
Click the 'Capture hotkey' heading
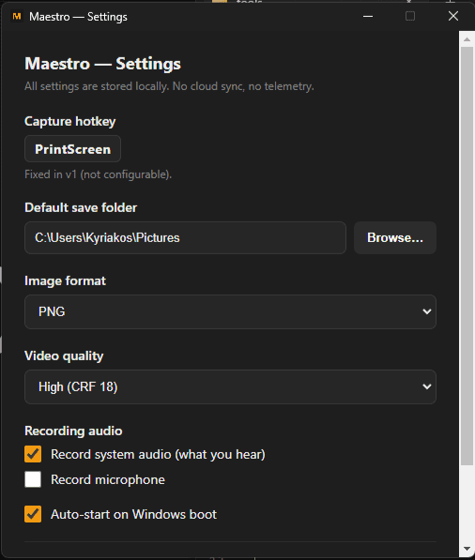point(70,121)
